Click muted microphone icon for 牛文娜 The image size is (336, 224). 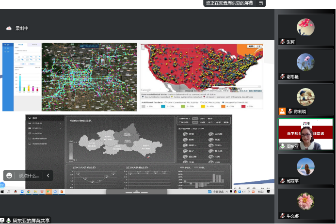pyautogui.click(x=282, y=215)
